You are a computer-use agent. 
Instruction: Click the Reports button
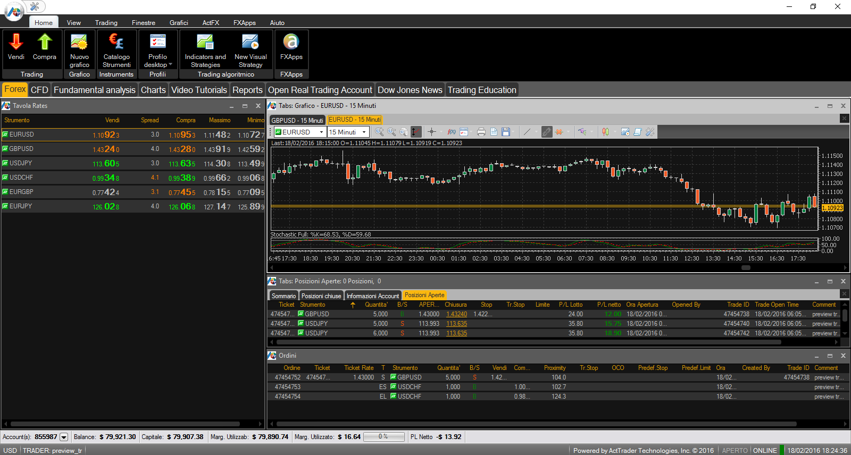pos(247,90)
